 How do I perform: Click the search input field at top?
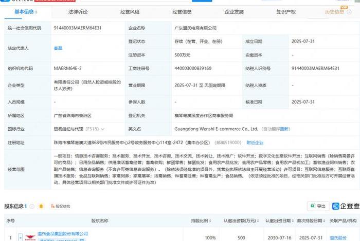(x=136, y=1)
